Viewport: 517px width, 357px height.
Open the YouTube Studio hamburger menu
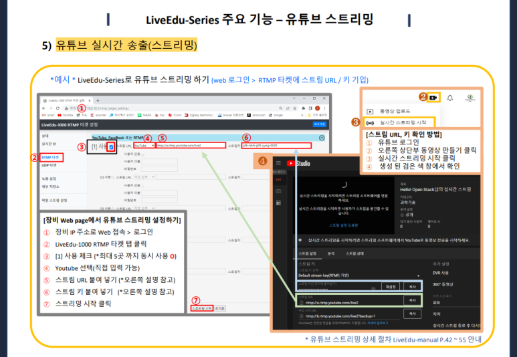click(x=278, y=163)
